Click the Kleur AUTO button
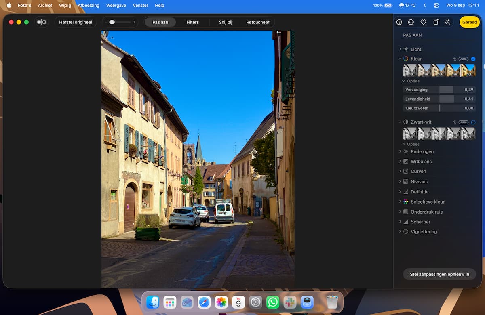485x315 pixels. point(464,59)
